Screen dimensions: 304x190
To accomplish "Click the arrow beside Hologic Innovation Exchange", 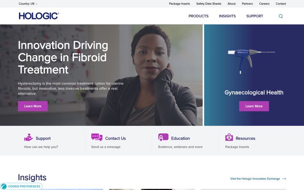I will pyautogui.click(x=284, y=179).
